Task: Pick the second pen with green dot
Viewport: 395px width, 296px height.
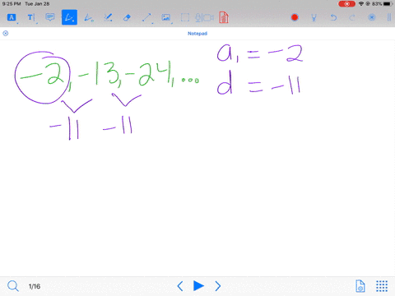Action: tap(89, 17)
